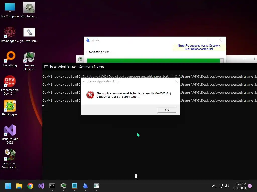Click the Ninite download progress bar
The width and height of the screenshot is (257, 192).
tap(155, 61)
